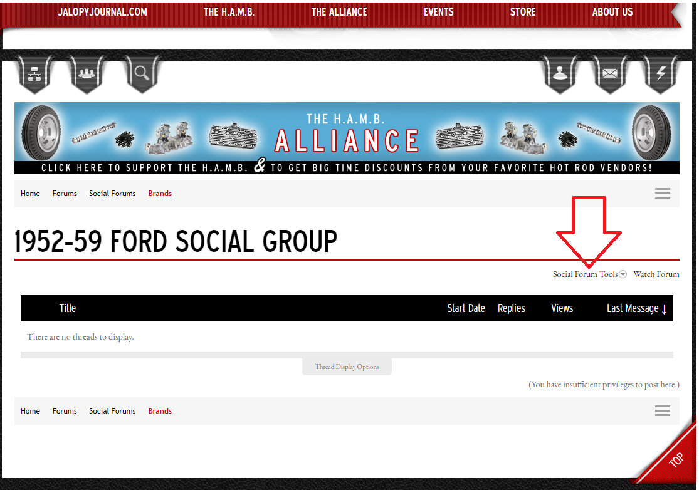
Task: Open the bottom breadcrumb hamburger menu
Action: point(663,411)
